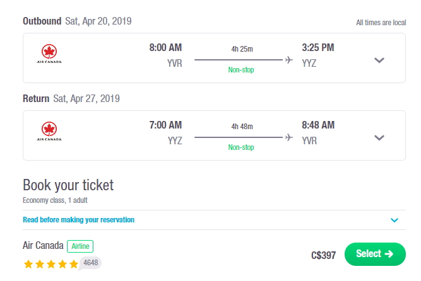Click the outbound Non-stop label
421x281 pixels.
click(241, 70)
